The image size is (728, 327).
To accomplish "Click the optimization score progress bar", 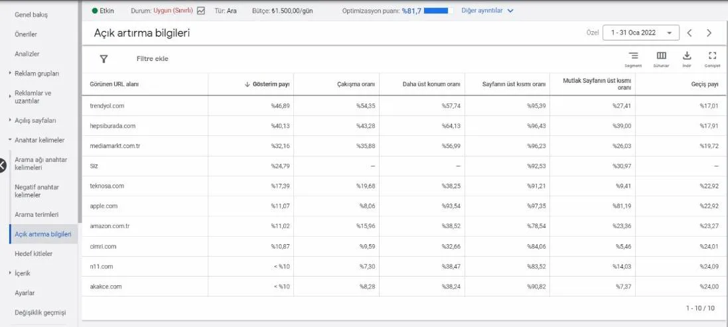I will 438,11.
